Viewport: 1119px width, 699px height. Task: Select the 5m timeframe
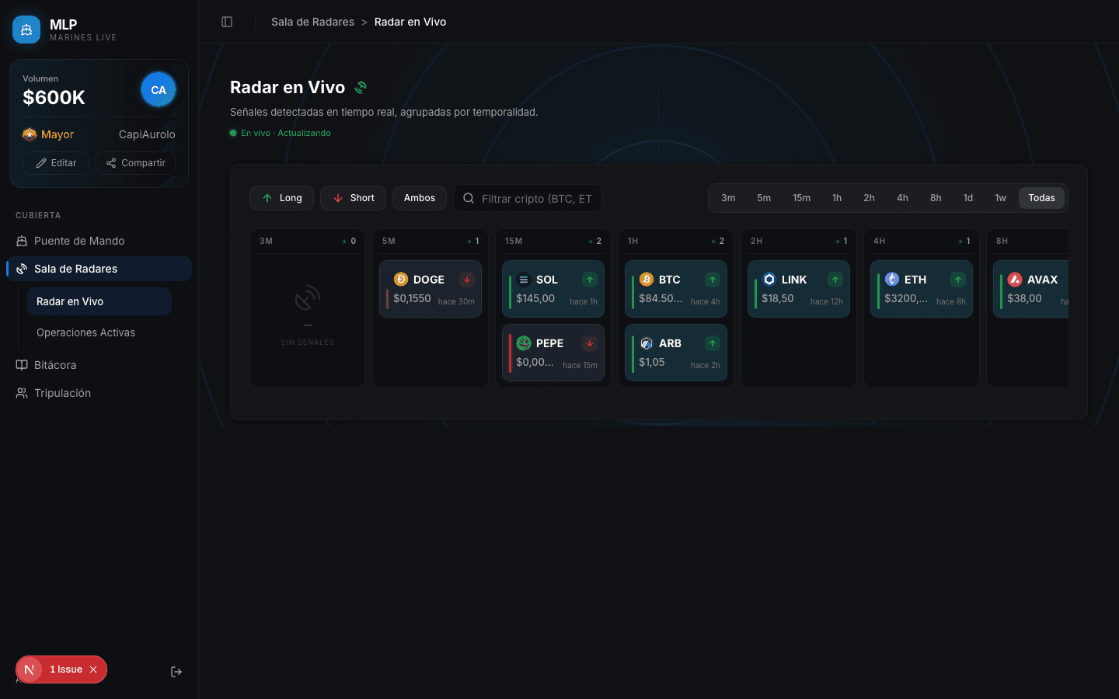coord(764,198)
